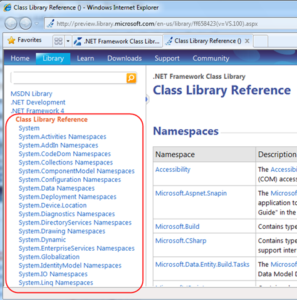297x300 pixels.
Task: Click the Internet Explorer logo in title bar
Action: pos(8,7)
